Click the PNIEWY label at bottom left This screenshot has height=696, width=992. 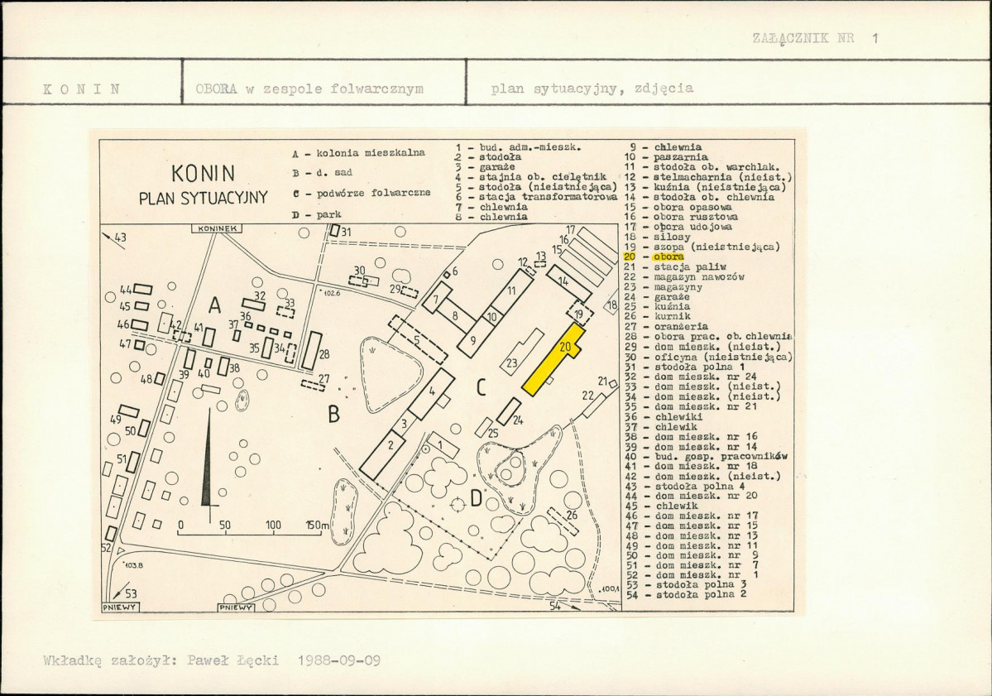(x=121, y=607)
